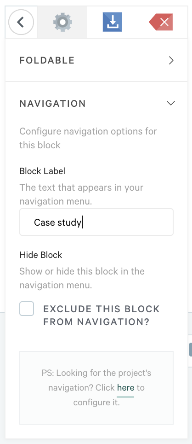The height and width of the screenshot is (444, 192).
Task: Expand Foldable section via right chevron
Action: pyautogui.click(x=171, y=60)
